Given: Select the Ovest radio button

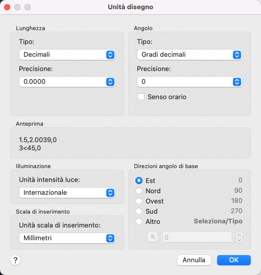Looking at the screenshot, I should coord(139,201).
